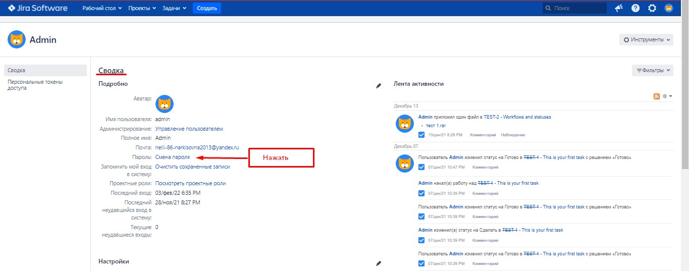Viewport: 689px width, 271px height.
Task: Click the Декабрь 13 date header
Action: coord(406,106)
